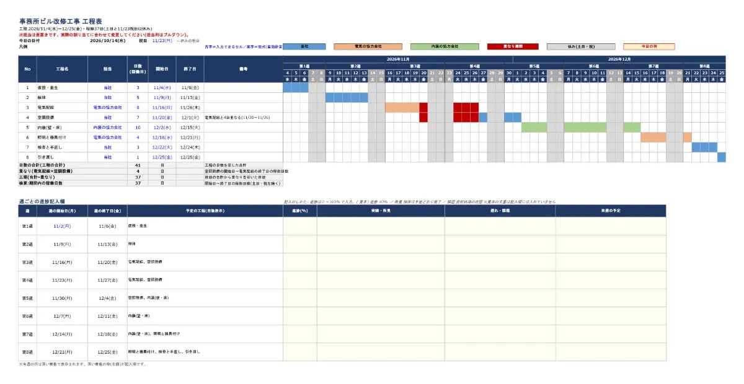Screen dimensions: 744x384
Task: Select the holiday date cell 11/23(月)
Action: pyautogui.click(x=162, y=41)
